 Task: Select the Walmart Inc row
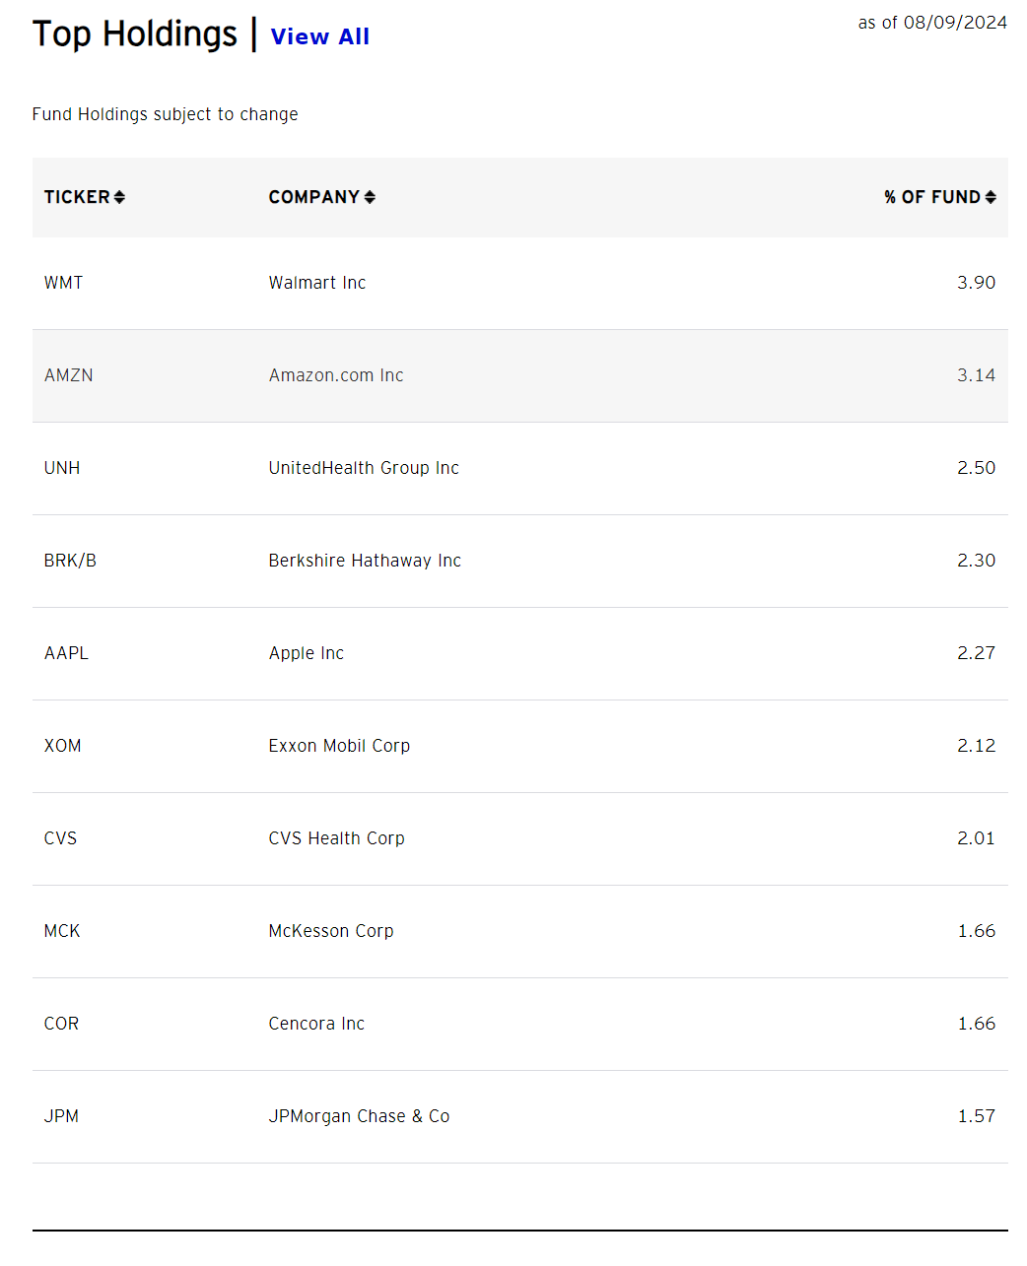coord(316,283)
